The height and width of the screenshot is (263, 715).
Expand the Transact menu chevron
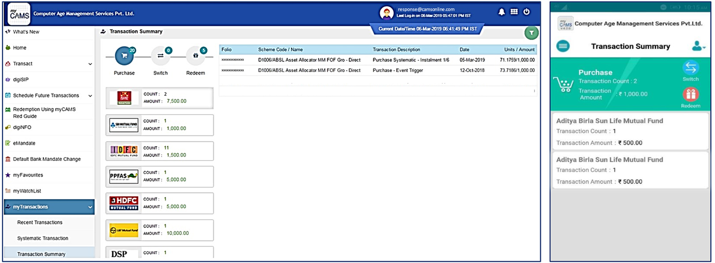tap(90, 64)
